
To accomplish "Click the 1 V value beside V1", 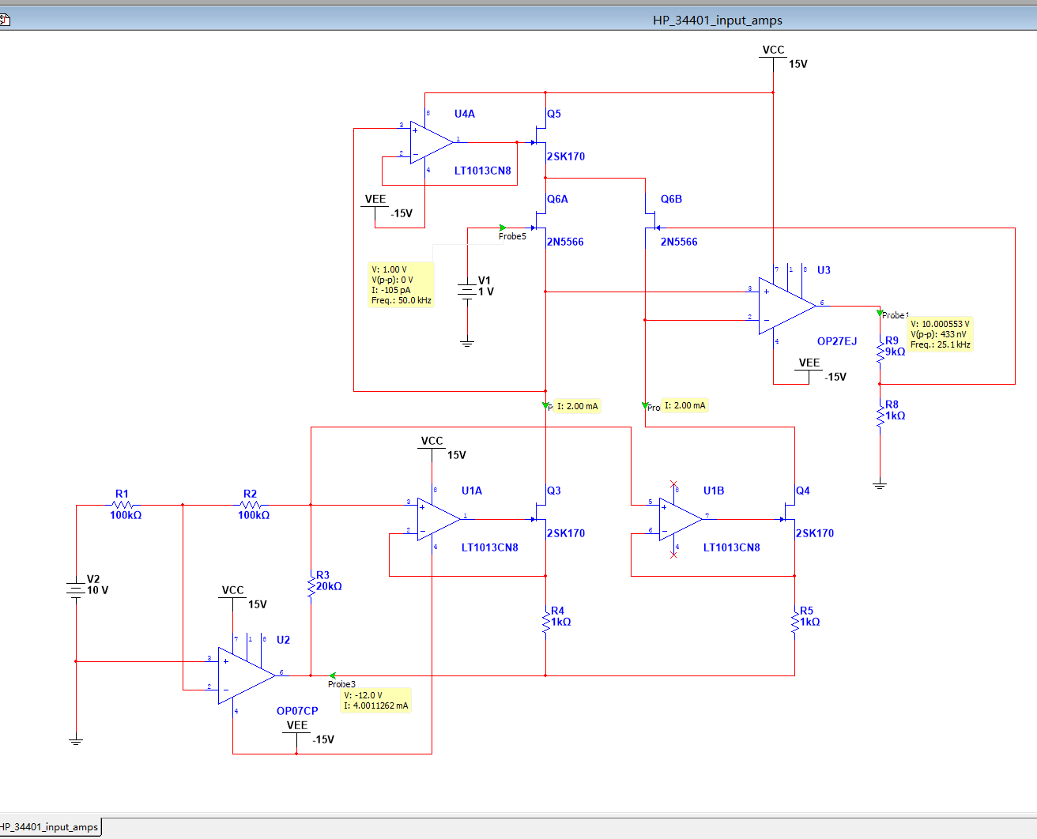I will coord(486,292).
